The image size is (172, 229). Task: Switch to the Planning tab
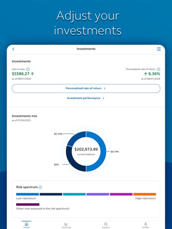coord(66,225)
